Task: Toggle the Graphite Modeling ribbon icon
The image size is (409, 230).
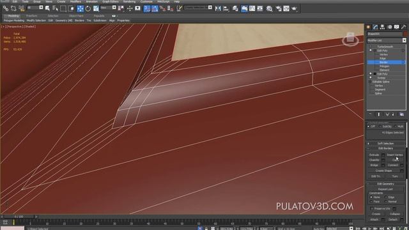Action: tap(244, 8)
